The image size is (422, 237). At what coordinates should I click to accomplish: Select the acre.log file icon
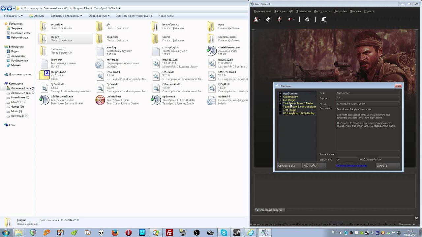(100, 51)
